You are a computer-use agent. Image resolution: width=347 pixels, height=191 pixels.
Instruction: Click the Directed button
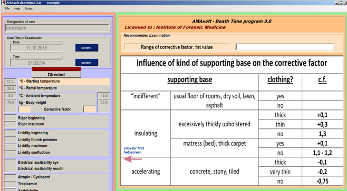pos(56,74)
